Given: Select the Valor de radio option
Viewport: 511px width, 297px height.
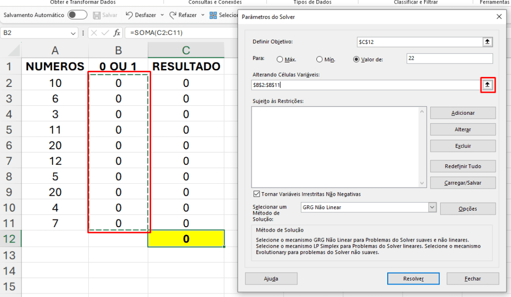Looking at the screenshot, I should click(356, 59).
